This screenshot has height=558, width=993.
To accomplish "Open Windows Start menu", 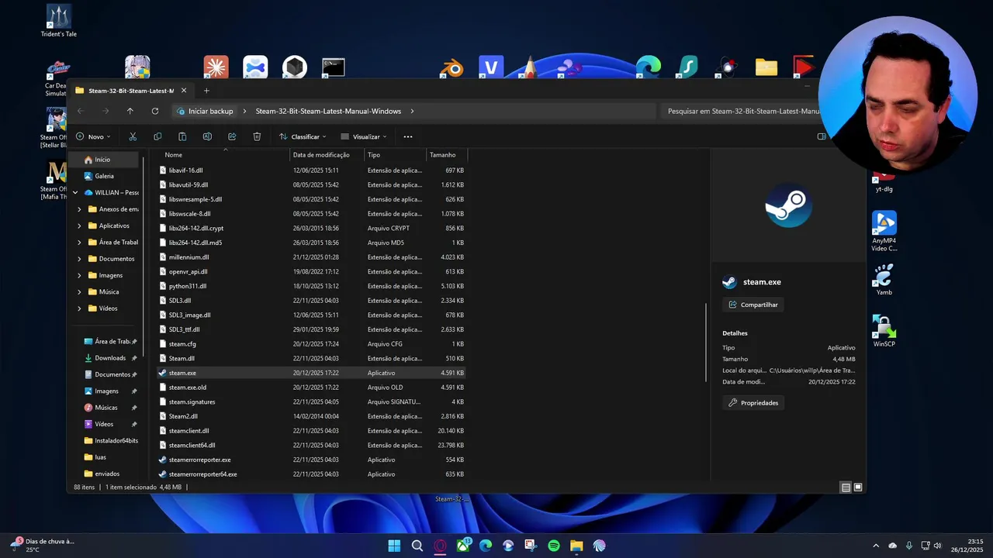I will tap(394, 546).
